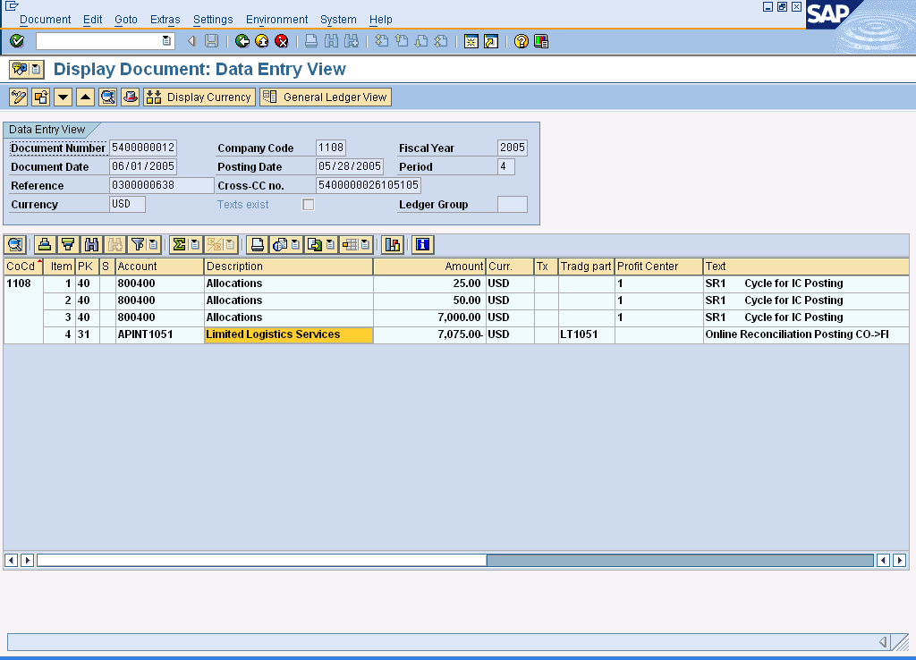
Task: Click the Graphic chart icon in grid toolbar
Action: coord(393,245)
